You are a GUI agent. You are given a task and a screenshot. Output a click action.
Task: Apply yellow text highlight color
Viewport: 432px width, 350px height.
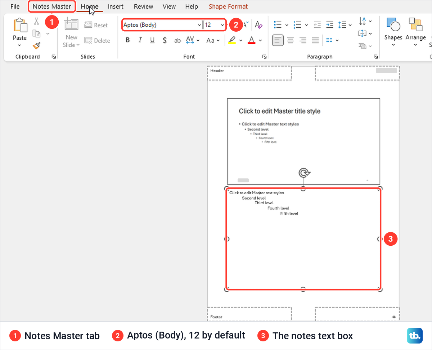click(232, 40)
